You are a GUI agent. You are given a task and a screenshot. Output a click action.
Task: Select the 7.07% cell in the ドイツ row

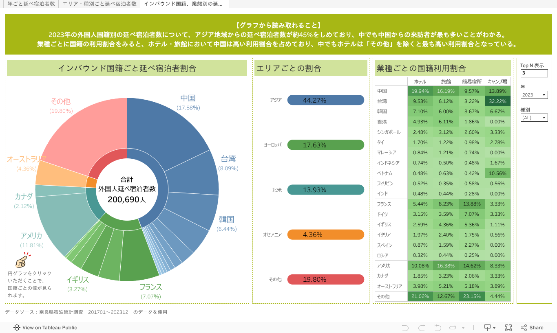(472, 214)
